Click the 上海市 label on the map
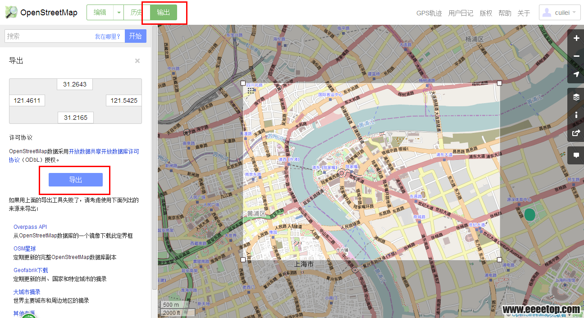Screen dimensions: 584x318 tap(303, 264)
